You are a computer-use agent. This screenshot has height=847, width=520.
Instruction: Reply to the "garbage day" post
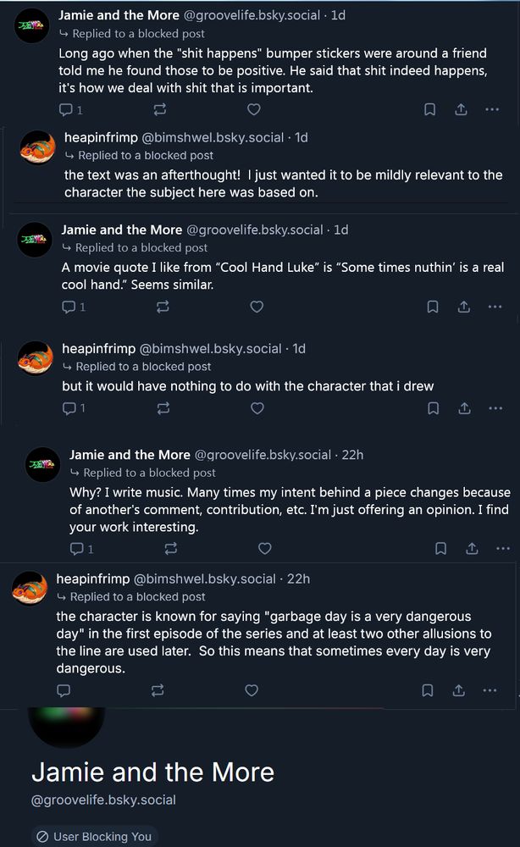(x=64, y=690)
